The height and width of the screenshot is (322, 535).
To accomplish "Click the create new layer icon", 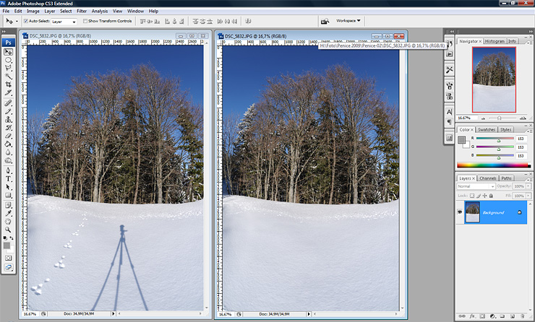I will point(510,316).
